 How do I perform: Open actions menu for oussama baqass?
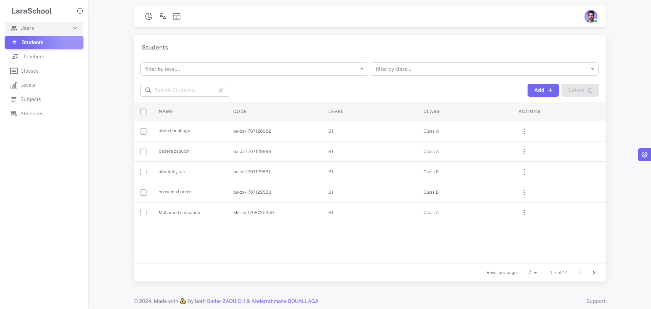pos(524,192)
